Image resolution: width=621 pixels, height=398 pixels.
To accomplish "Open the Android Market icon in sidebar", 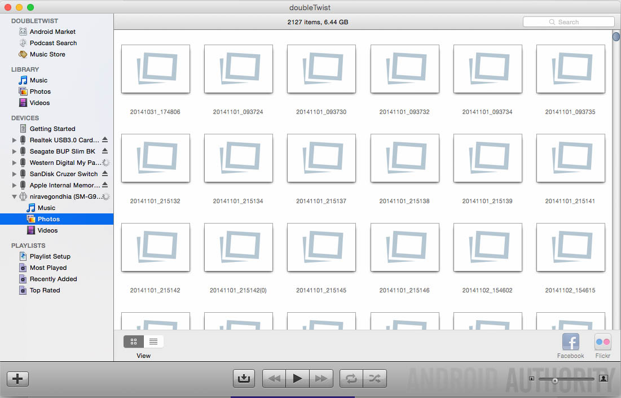I will coord(23,32).
